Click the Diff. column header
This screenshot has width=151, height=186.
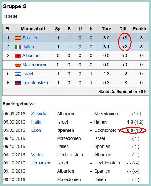click(124, 29)
